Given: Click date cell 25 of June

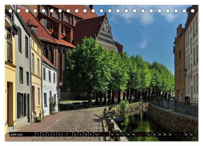Looking at the screenshot, I should click(x=165, y=134).
